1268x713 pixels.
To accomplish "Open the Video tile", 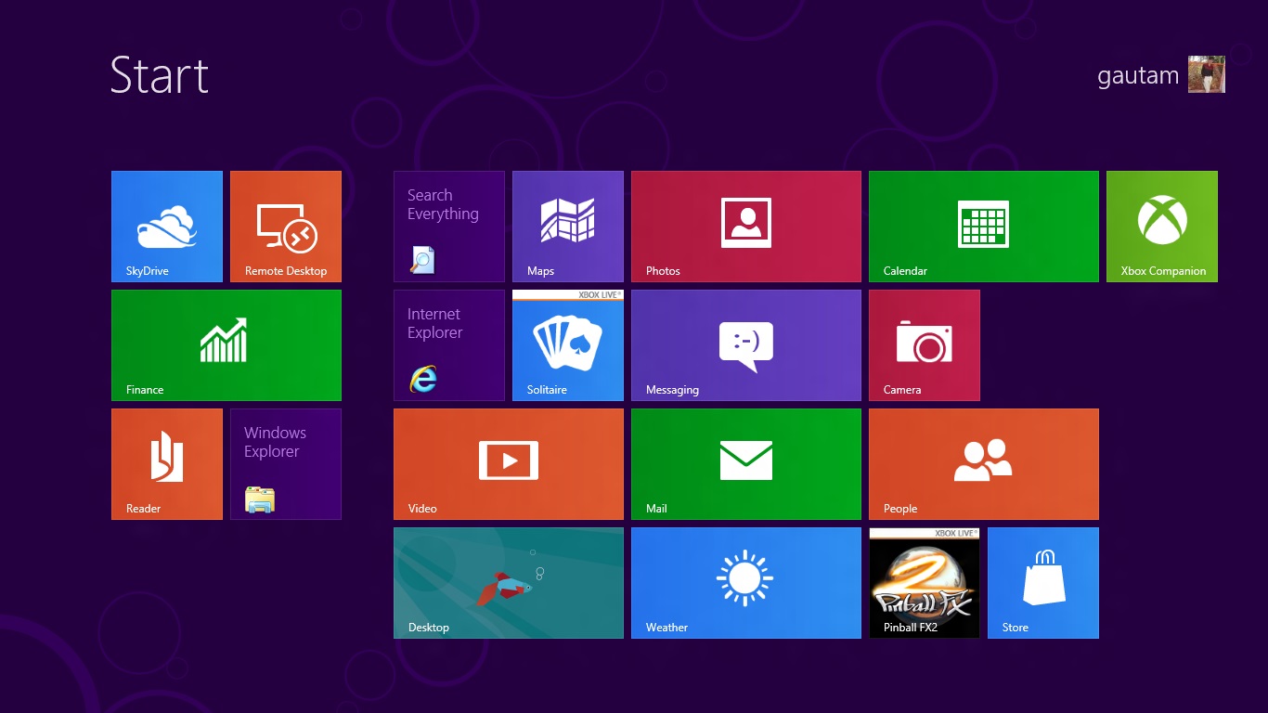I will pos(509,464).
